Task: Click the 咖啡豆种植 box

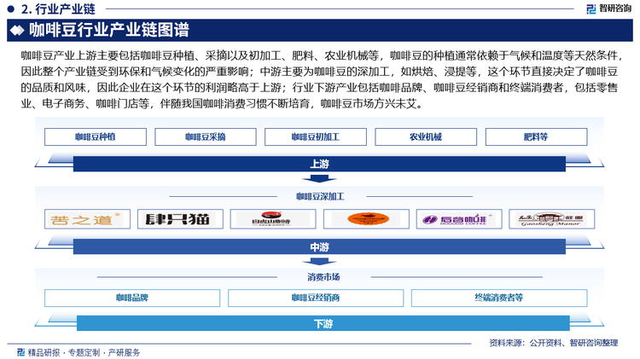Action: click(95, 136)
